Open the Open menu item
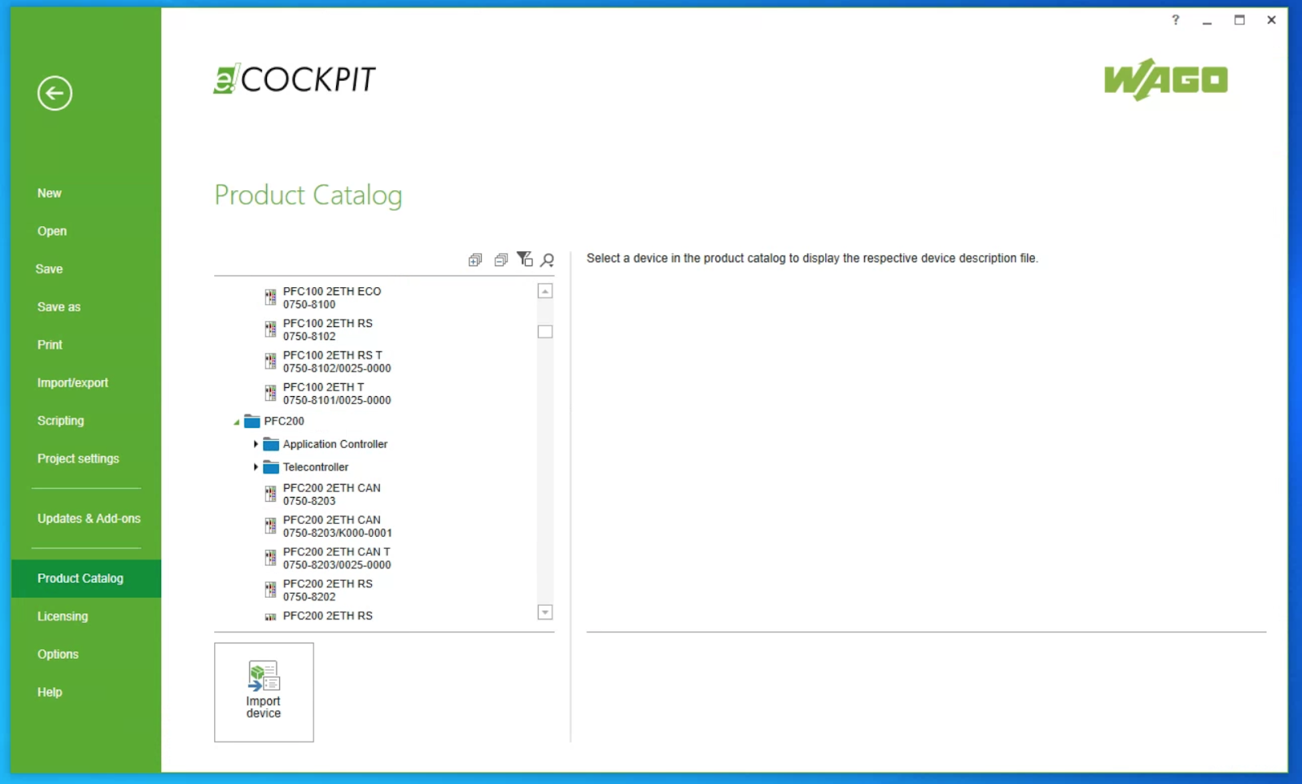The width and height of the screenshot is (1302, 784). tap(51, 231)
